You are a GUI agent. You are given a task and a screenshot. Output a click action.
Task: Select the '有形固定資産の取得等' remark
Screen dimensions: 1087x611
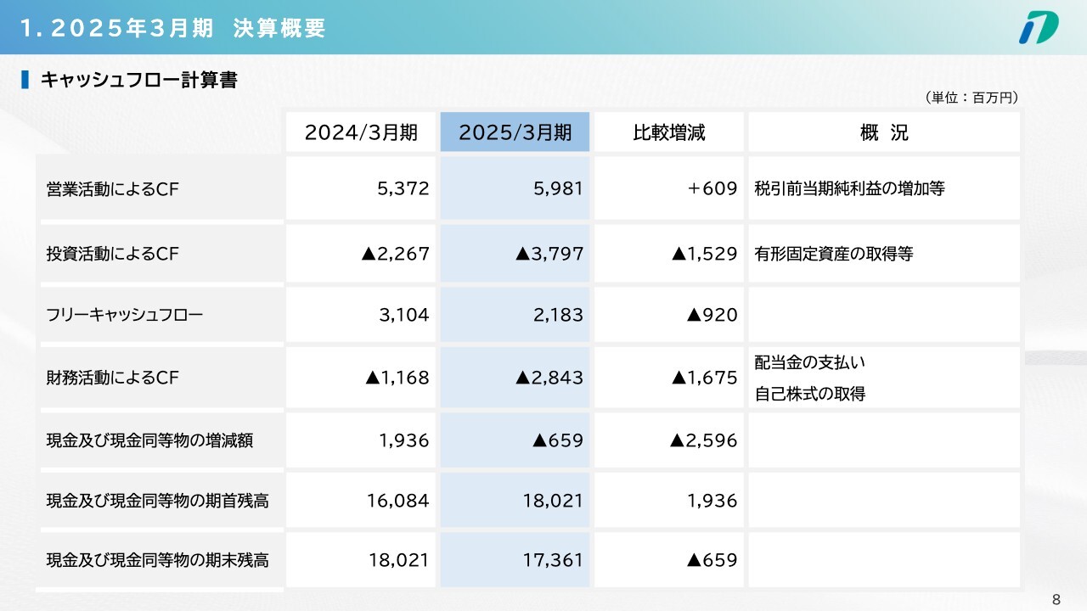tap(833, 253)
